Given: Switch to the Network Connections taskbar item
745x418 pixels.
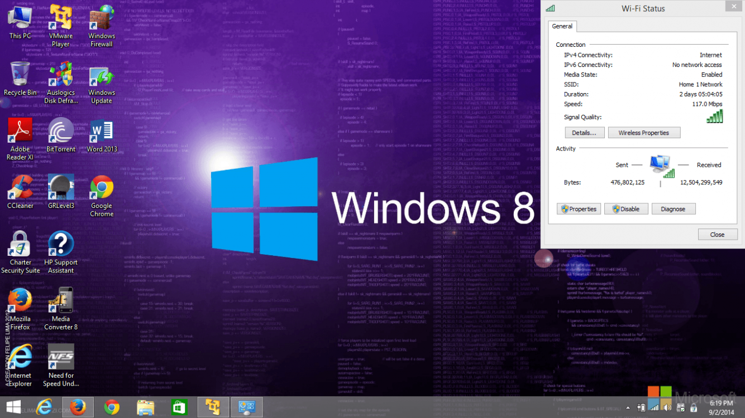Looking at the screenshot, I should pyautogui.click(x=246, y=407).
